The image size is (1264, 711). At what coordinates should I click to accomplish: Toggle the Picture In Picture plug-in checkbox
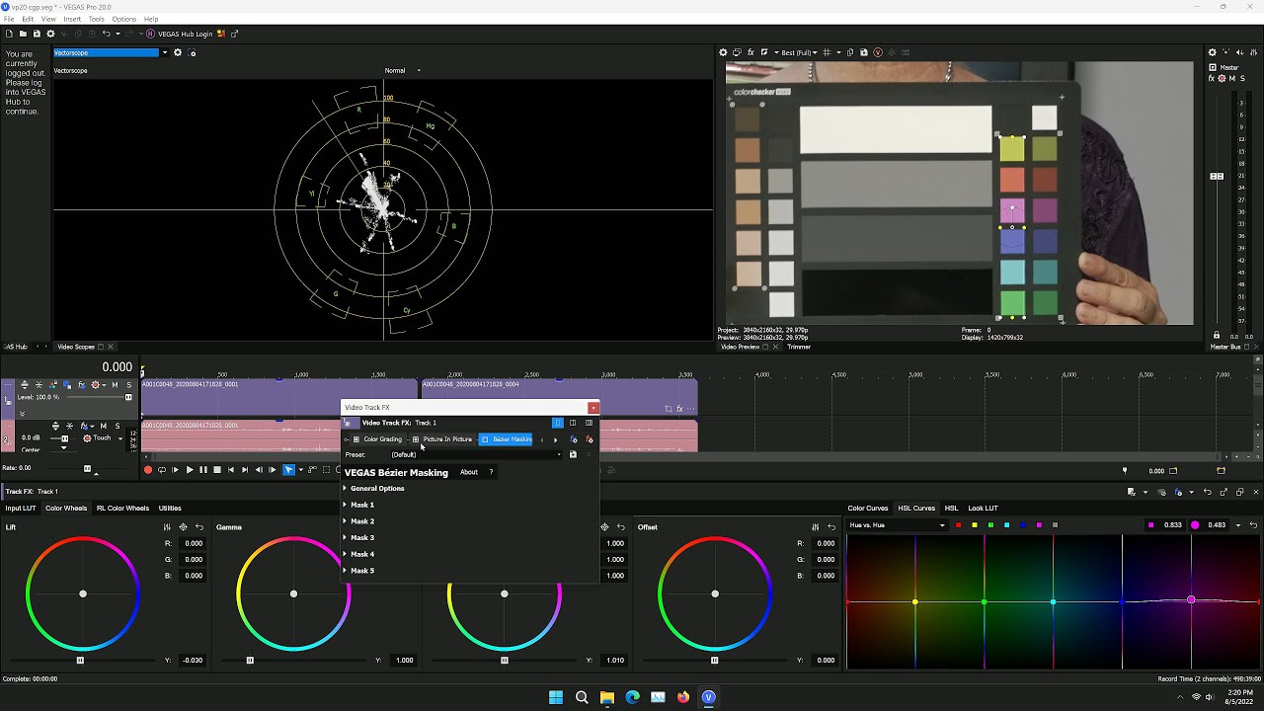click(416, 439)
